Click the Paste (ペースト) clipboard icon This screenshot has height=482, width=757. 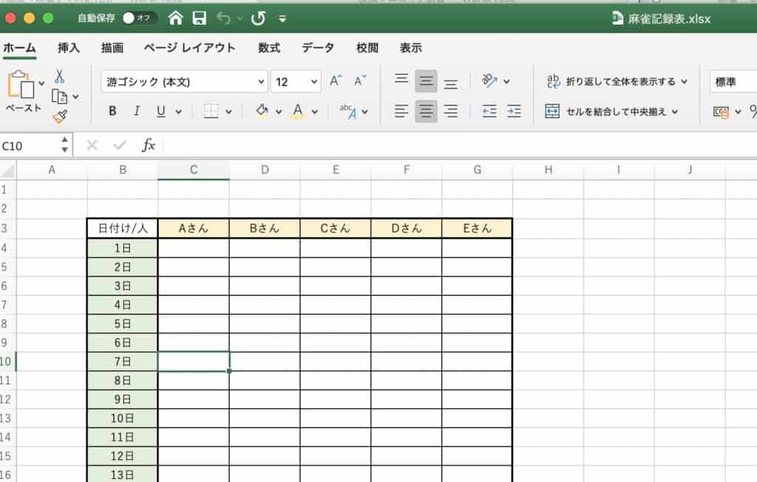(21, 86)
